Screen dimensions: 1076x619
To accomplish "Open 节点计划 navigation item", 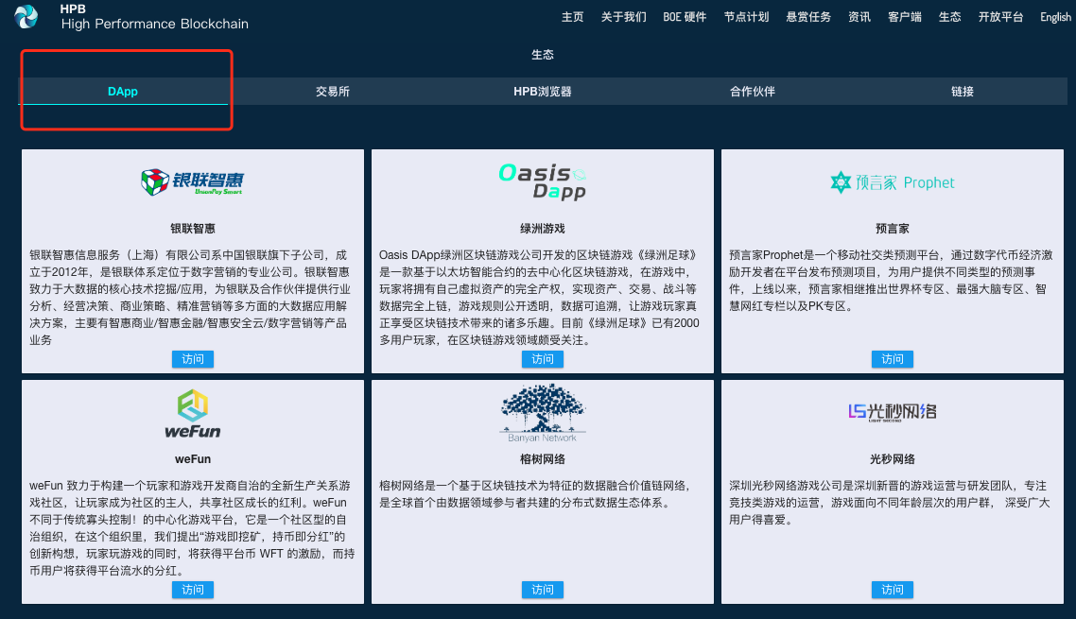I will (747, 17).
